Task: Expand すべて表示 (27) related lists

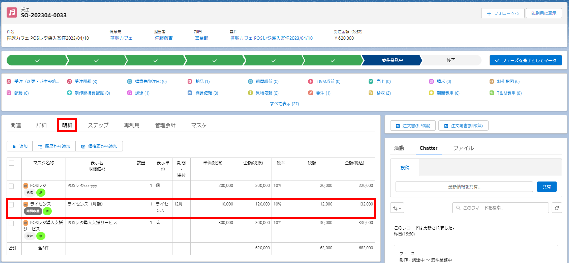Action: (284, 104)
